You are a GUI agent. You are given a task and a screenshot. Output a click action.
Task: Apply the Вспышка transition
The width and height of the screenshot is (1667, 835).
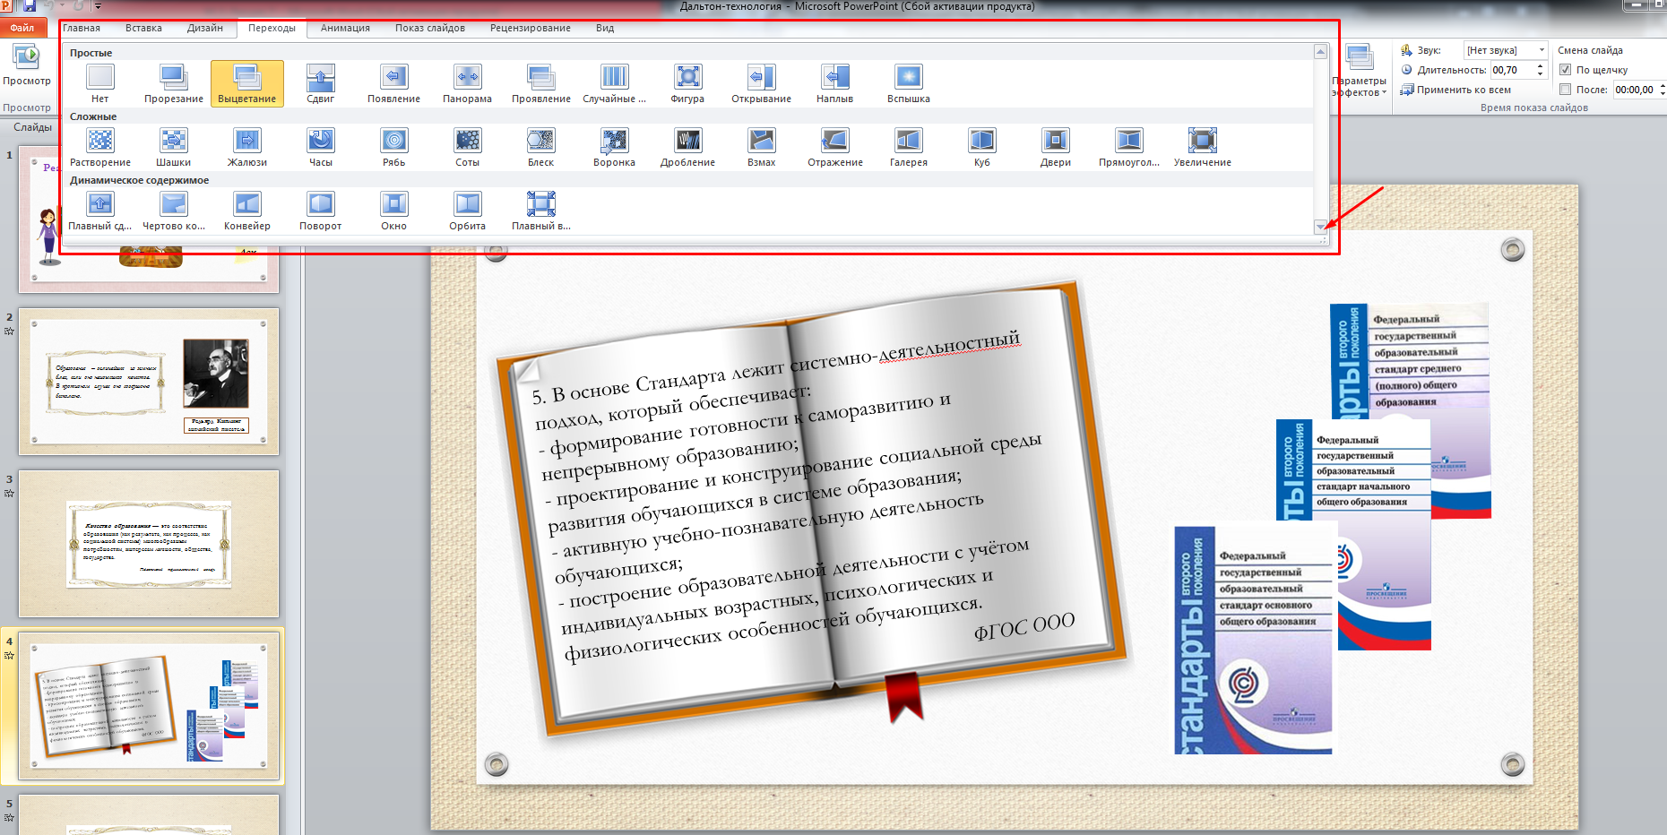[909, 84]
